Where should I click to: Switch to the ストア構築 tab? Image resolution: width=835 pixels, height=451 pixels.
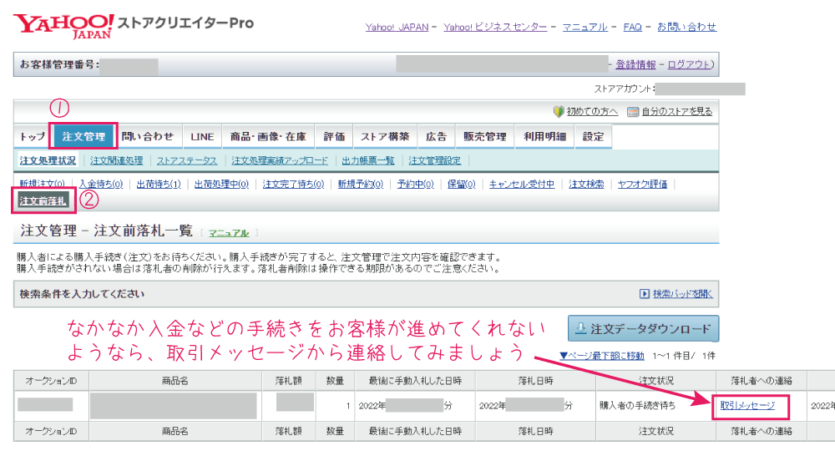pyautogui.click(x=385, y=136)
